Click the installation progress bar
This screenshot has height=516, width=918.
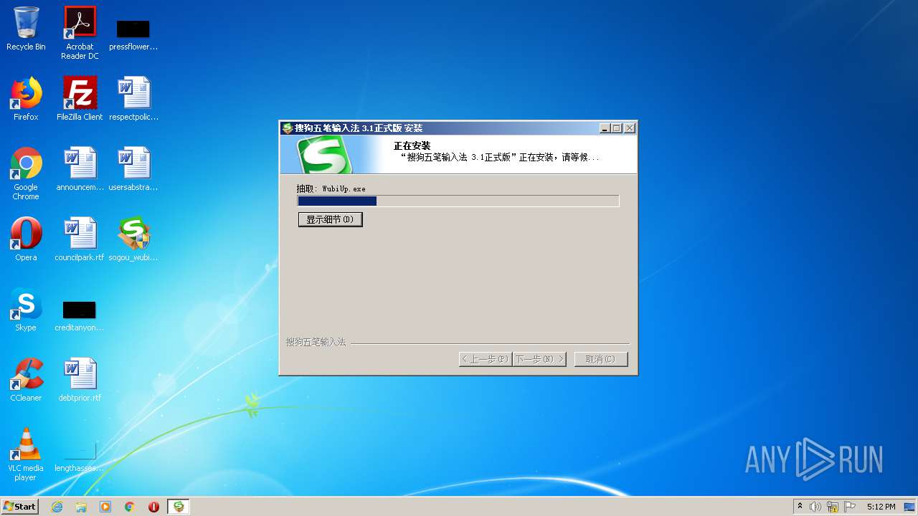coord(458,201)
